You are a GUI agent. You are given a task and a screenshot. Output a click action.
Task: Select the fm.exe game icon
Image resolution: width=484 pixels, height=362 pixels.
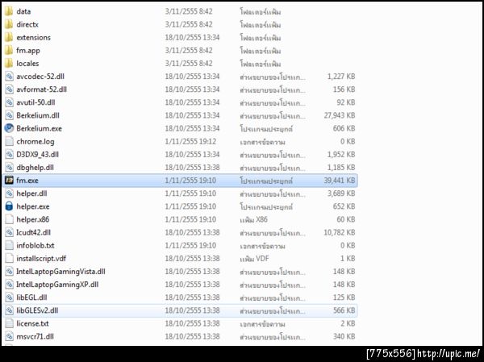click(9, 181)
